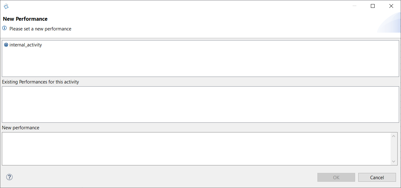Screen dimensions: 401x188
Task: Click the OK button
Action: tap(336, 177)
